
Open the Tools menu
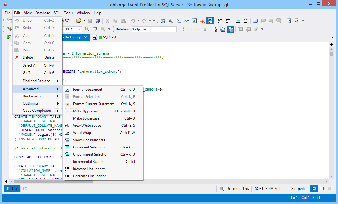coord(68,13)
